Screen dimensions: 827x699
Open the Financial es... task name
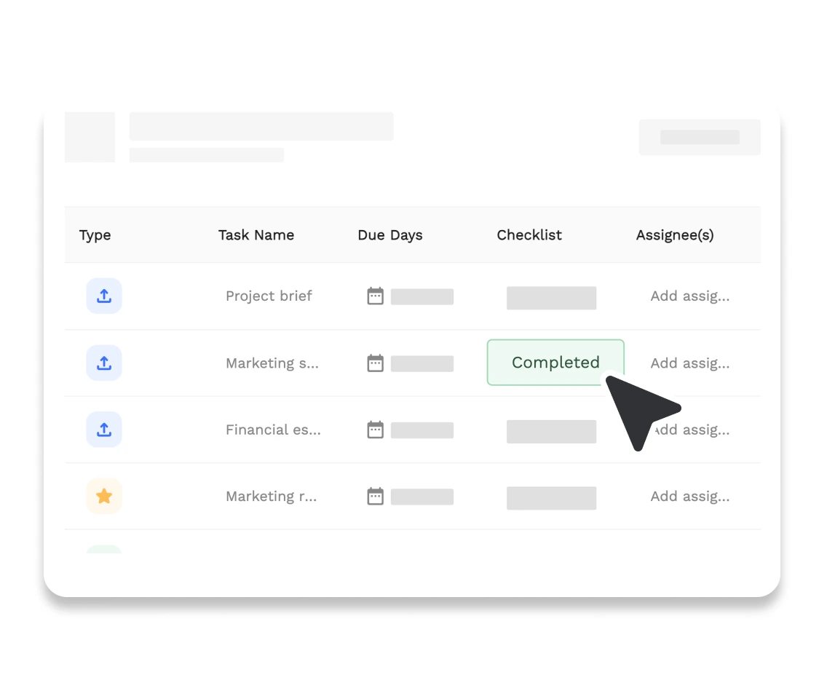[x=273, y=430]
